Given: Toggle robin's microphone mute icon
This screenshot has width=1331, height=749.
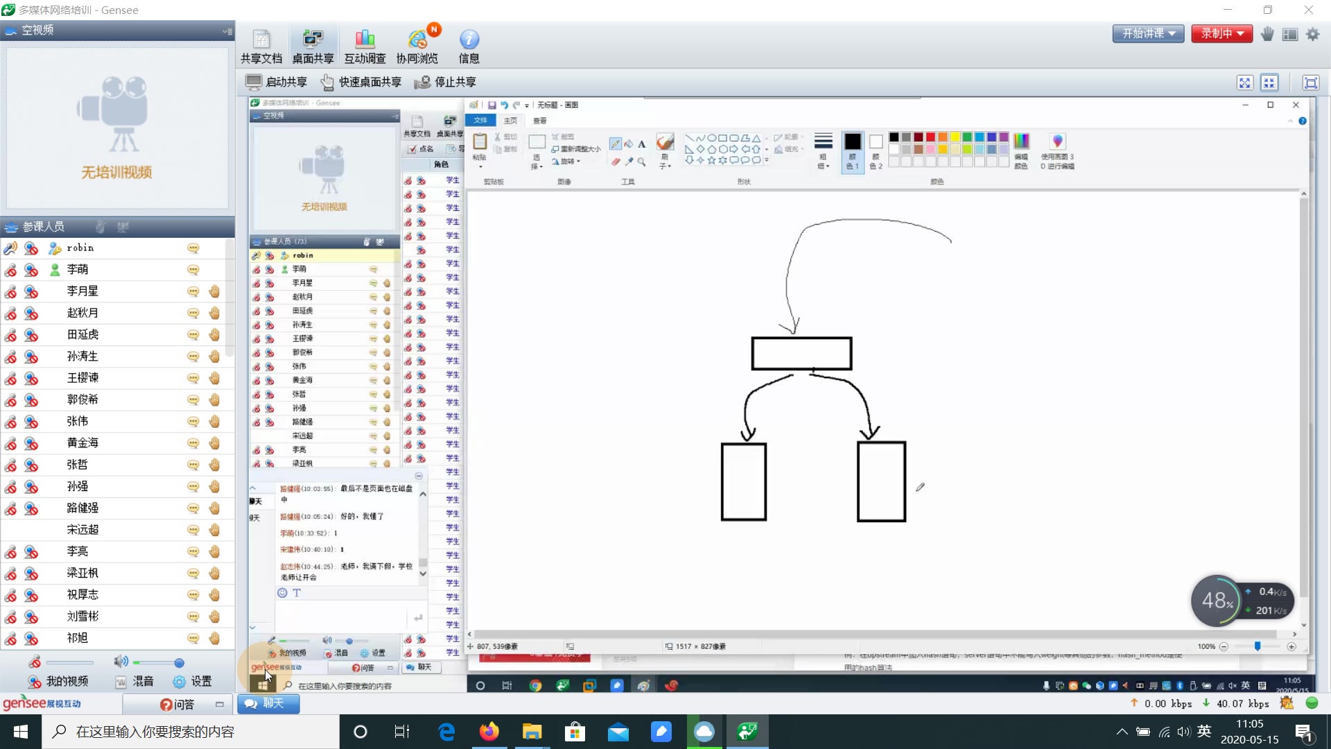Looking at the screenshot, I should click(10, 248).
